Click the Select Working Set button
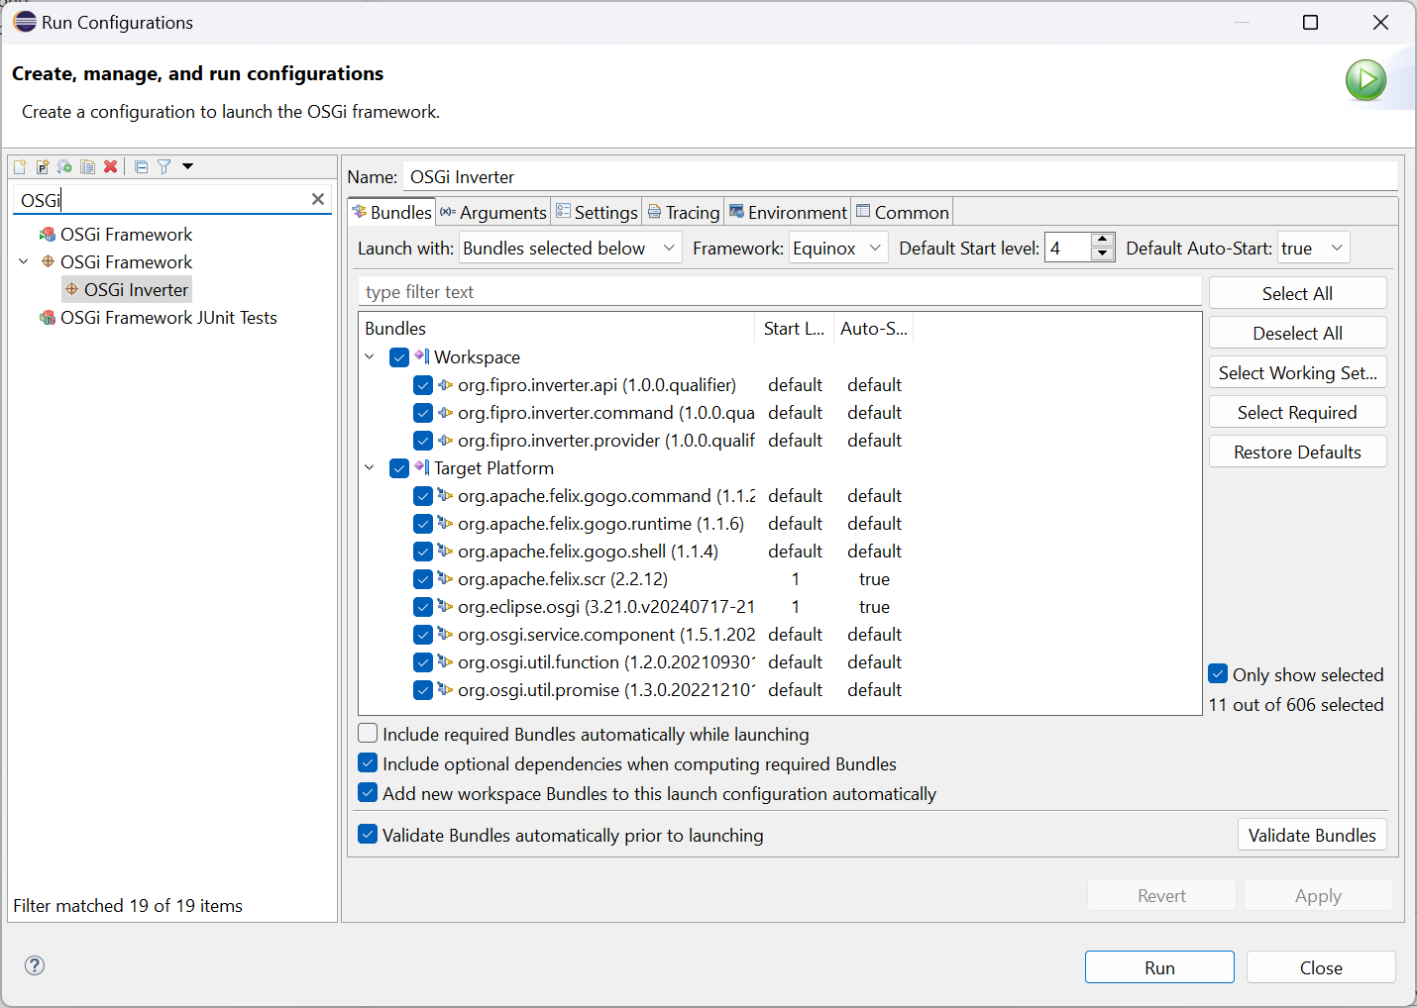The width and height of the screenshot is (1417, 1008). tap(1297, 372)
